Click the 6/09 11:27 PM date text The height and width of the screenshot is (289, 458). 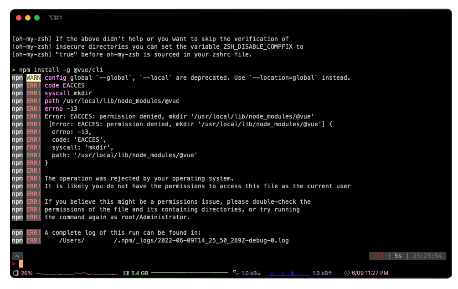point(370,273)
